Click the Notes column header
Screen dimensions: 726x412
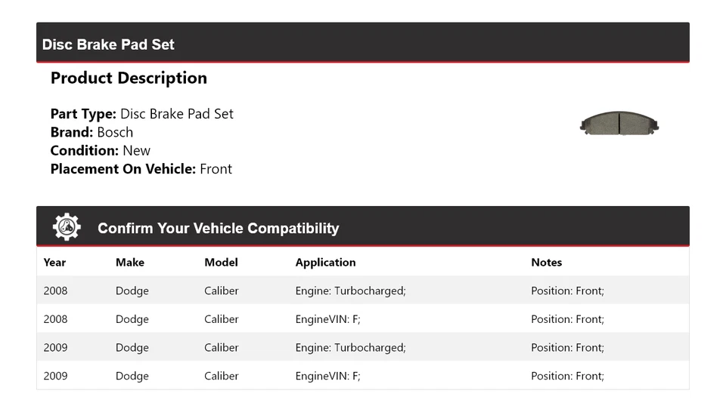pyautogui.click(x=546, y=263)
